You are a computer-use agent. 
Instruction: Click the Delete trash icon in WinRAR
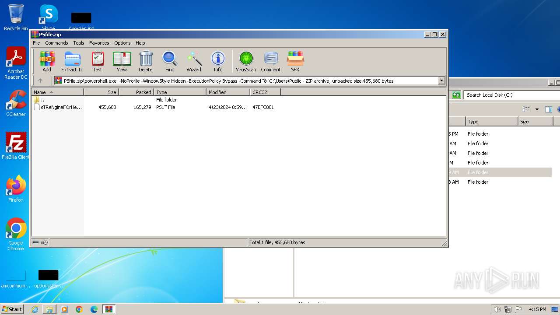(x=146, y=61)
